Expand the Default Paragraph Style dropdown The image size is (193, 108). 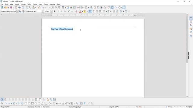click(17, 11)
